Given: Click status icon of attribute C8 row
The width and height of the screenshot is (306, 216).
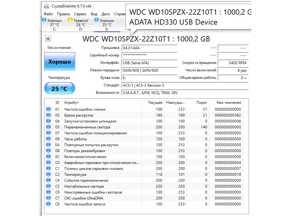Looking at the screenshot, I should click(x=48, y=204).
